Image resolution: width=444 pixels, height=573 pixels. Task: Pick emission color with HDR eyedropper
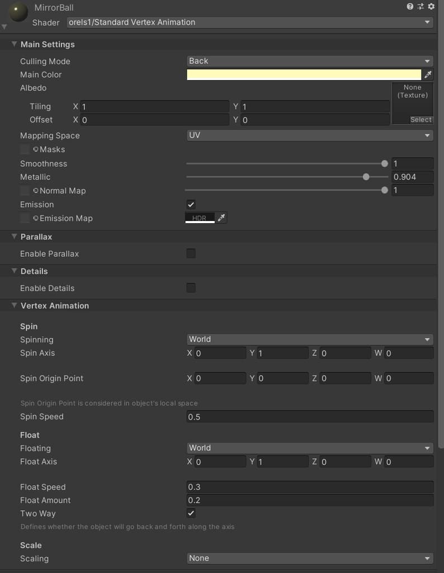point(221,218)
